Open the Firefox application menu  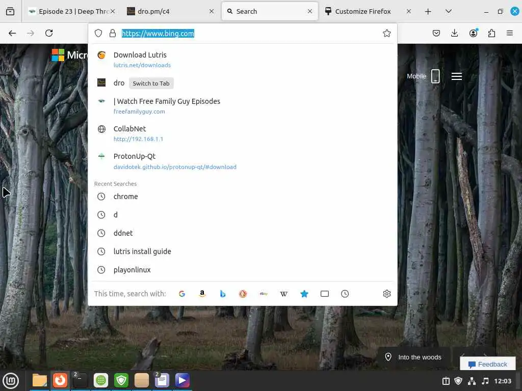[509, 33]
